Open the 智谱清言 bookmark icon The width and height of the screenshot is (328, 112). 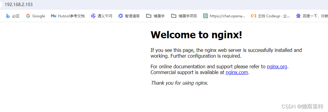(120, 16)
